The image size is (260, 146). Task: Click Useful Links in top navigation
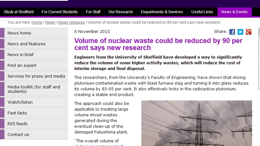pos(202,12)
